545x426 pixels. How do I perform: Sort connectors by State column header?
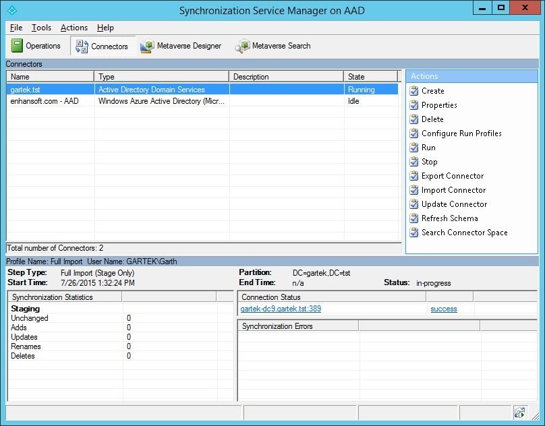(x=370, y=76)
